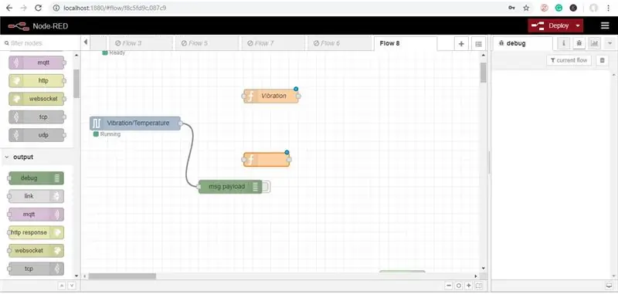Image resolution: width=618 pixels, height=294 pixels.
Task: Toggle the msg.payload debug node output button
Action: click(x=266, y=187)
